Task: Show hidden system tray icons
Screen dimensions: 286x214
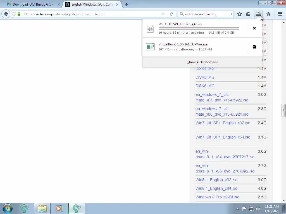Action: (237, 209)
